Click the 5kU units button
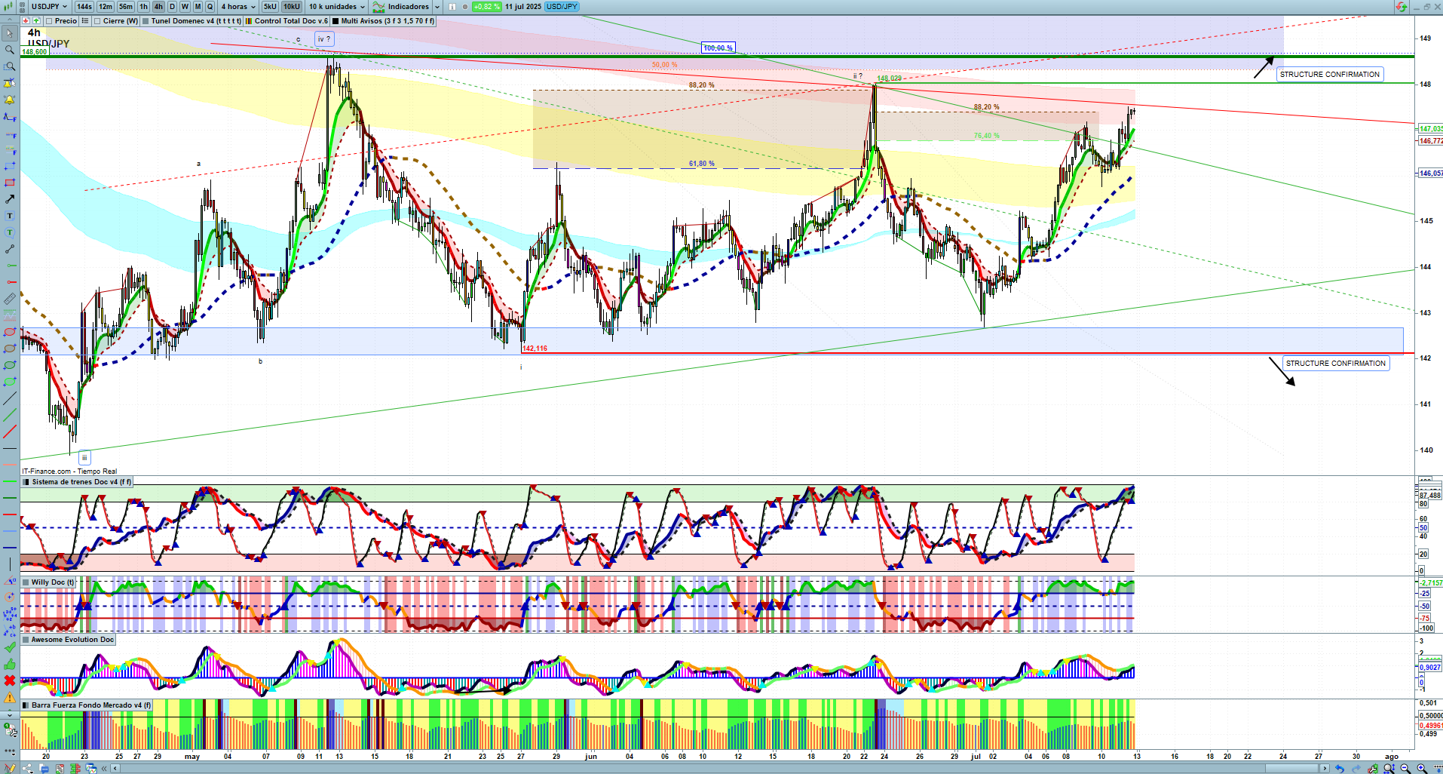The width and height of the screenshot is (1443, 774). coord(270,6)
